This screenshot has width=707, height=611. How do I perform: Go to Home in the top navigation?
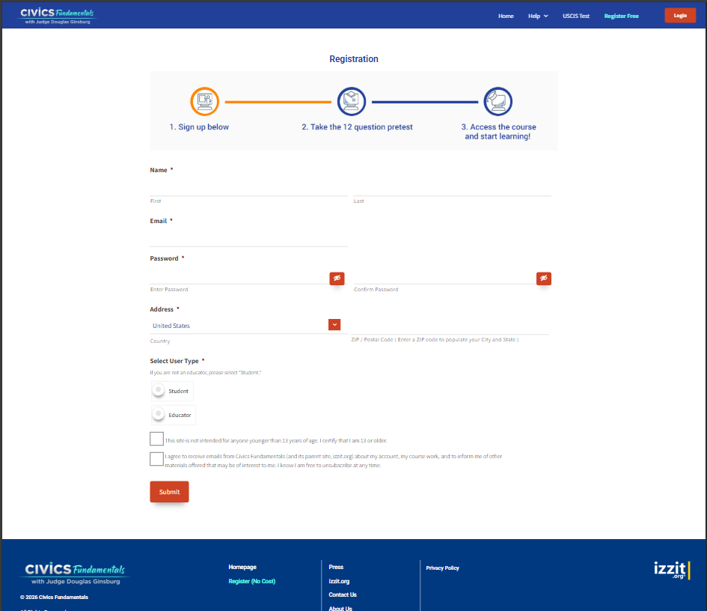click(x=506, y=16)
